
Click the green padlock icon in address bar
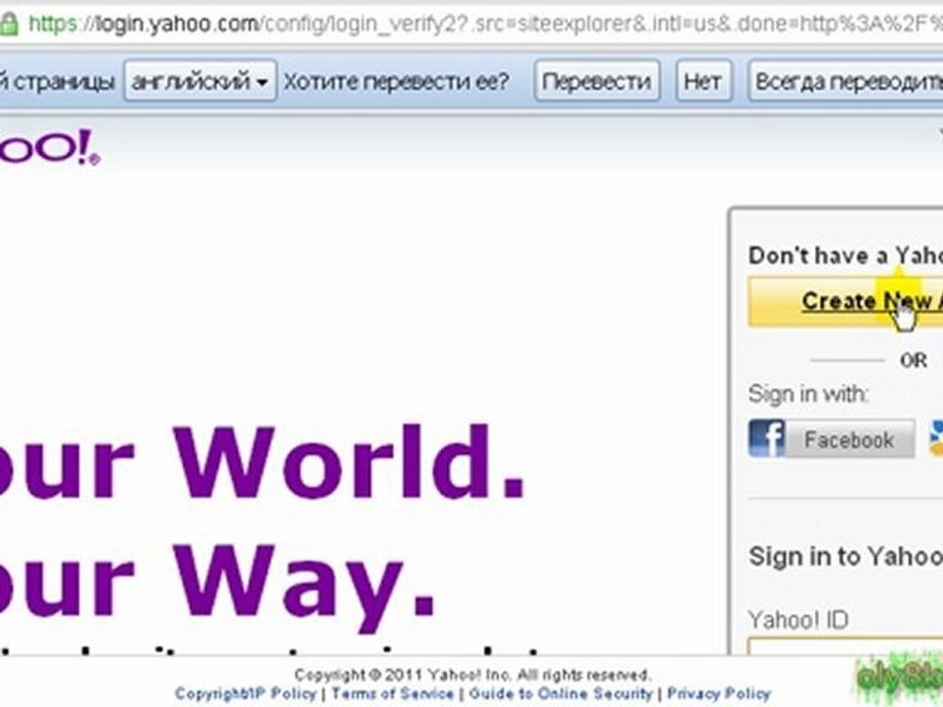(x=9, y=24)
